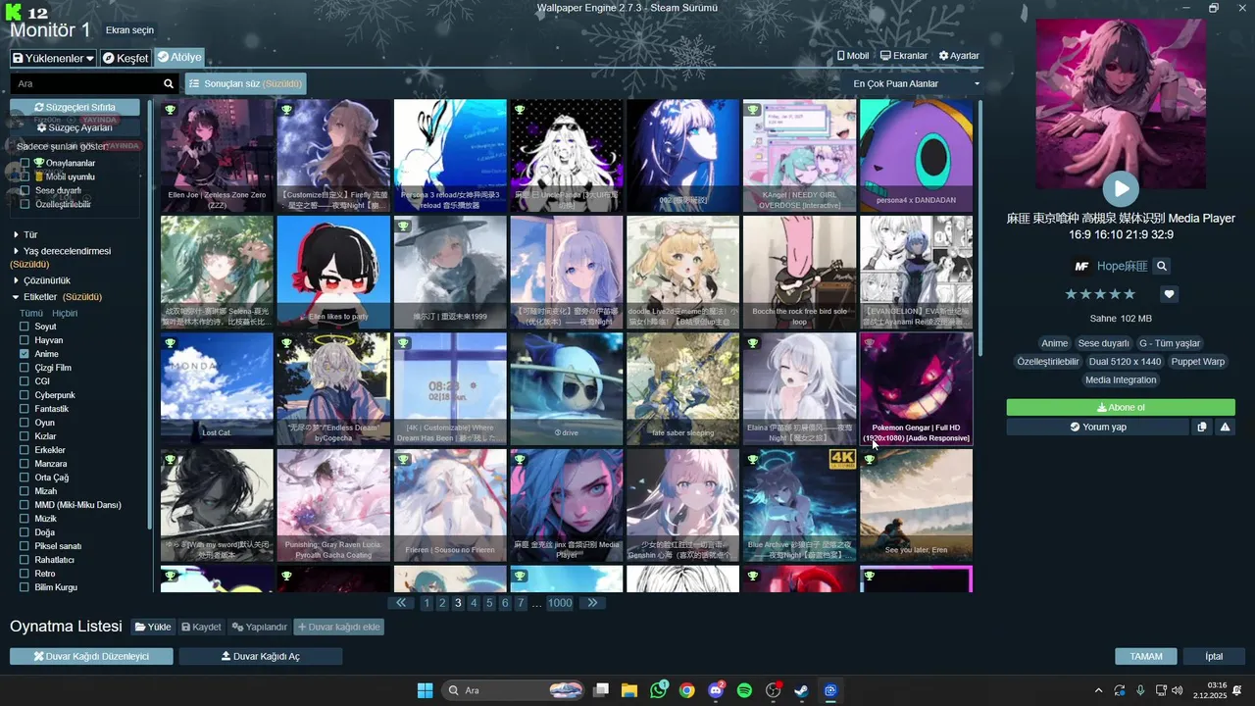Open Discord from the taskbar

(716, 690)
